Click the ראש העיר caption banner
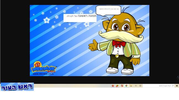The height and width of the screenshot is (100, 179). 17,87
